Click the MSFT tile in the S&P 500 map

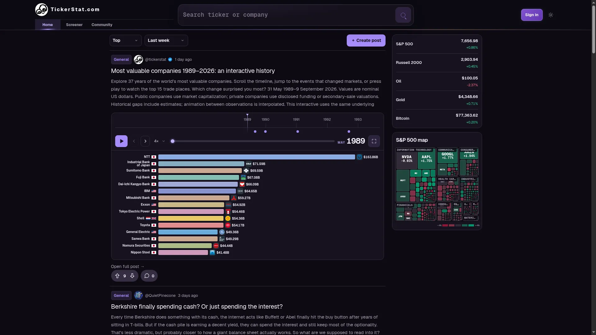[x=403, y=181]
